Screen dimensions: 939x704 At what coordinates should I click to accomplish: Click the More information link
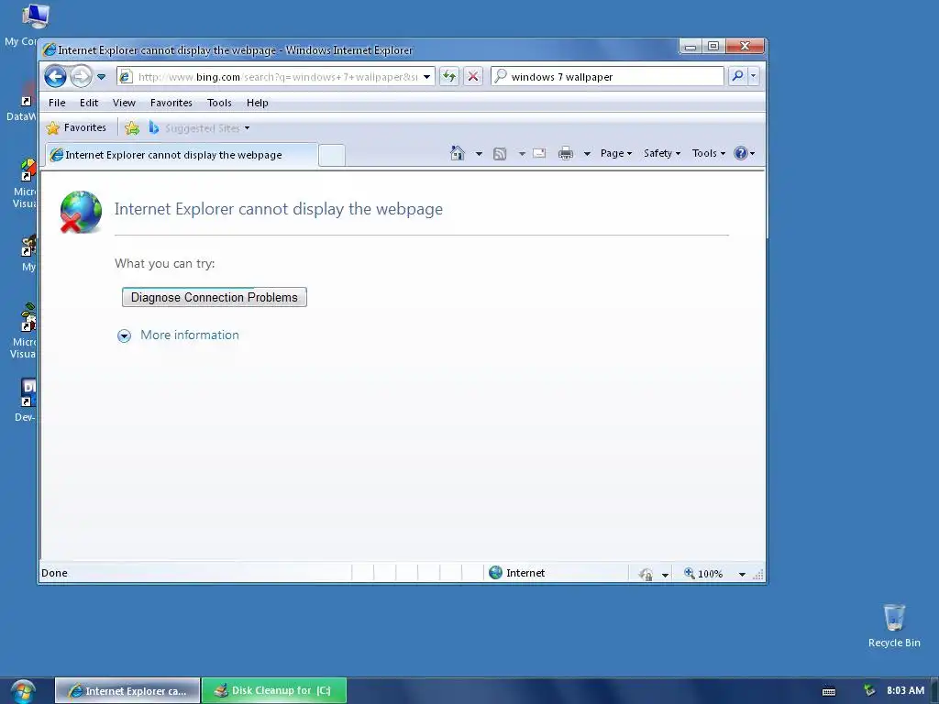[189, 335]
